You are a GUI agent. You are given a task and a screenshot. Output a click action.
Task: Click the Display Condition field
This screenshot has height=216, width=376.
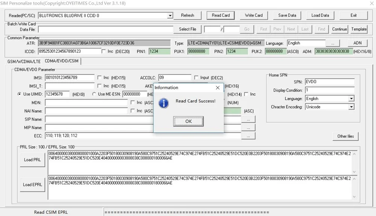(x=330, y=90)
